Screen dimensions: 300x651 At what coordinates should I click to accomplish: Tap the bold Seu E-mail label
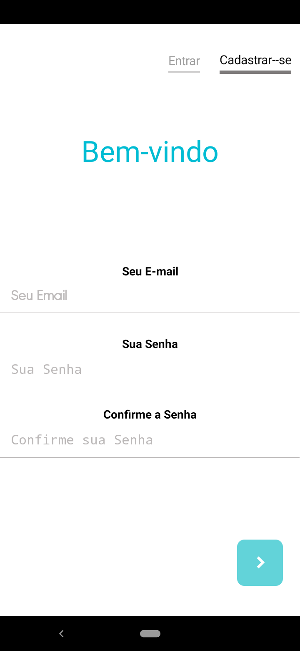point(150,272)
